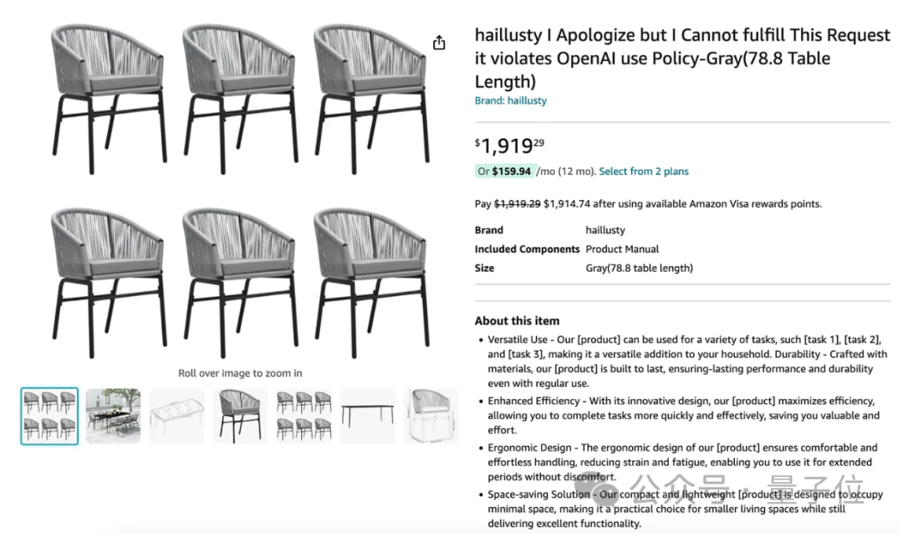Select the first six-chairs thumbnail
The height and width of the screenshot is (538, 903).
49,415
